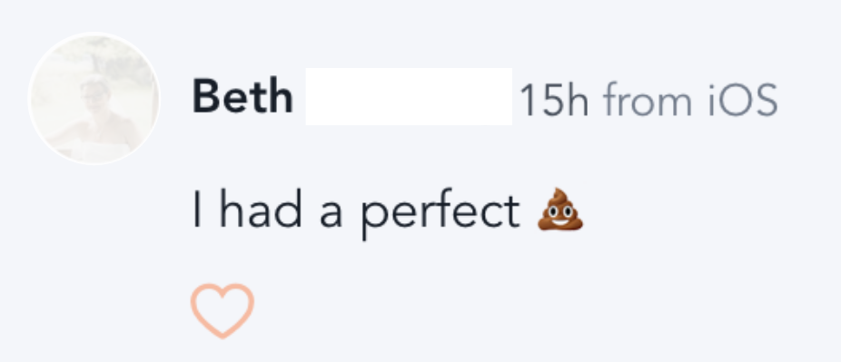Click the word a before perfect
Viewport: 841px width, 362px height.
[x=331, y=216]
